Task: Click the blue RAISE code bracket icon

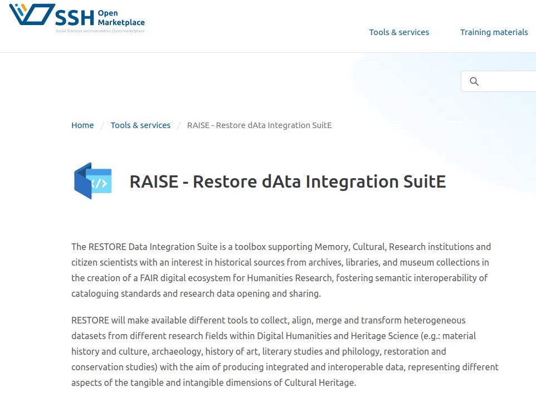Action: [x=93, y=182]
